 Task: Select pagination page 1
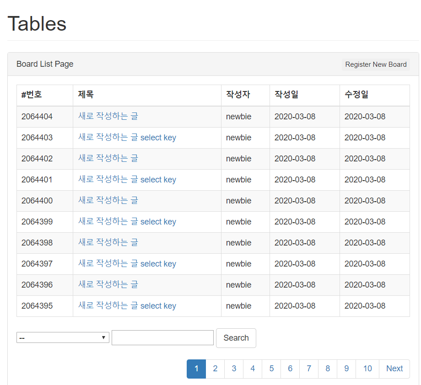[196, 369]
